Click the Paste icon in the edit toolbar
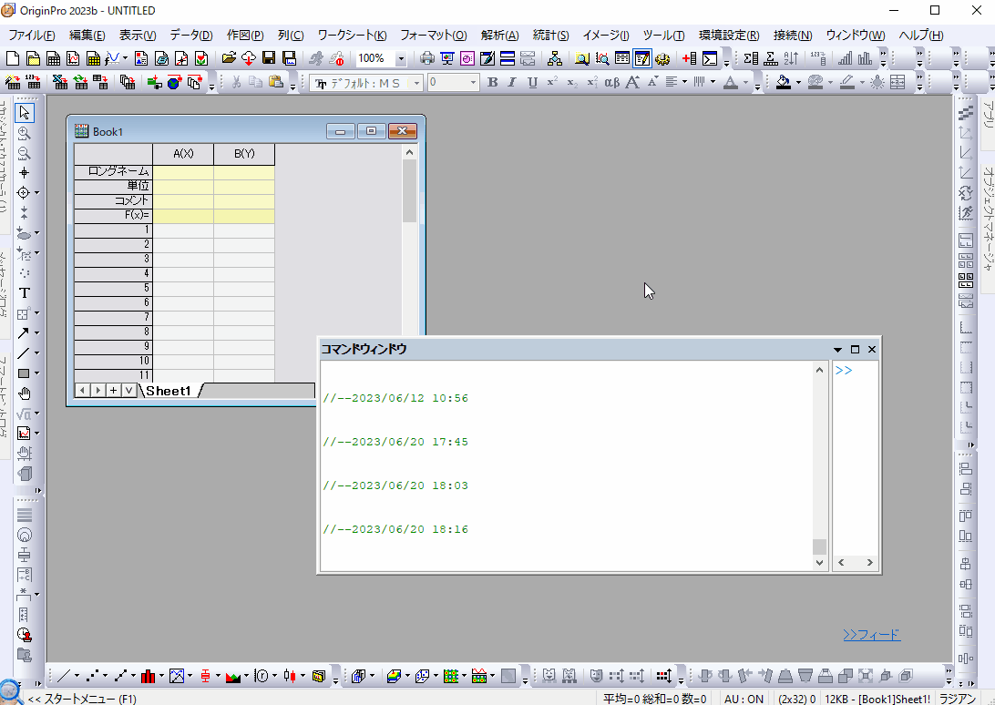The image size is (995, 705). (x=275, y=83)
